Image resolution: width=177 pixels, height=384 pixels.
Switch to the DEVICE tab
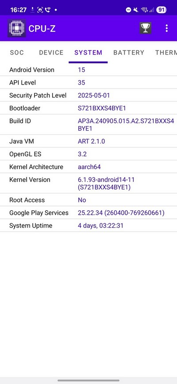coord(51,52)
